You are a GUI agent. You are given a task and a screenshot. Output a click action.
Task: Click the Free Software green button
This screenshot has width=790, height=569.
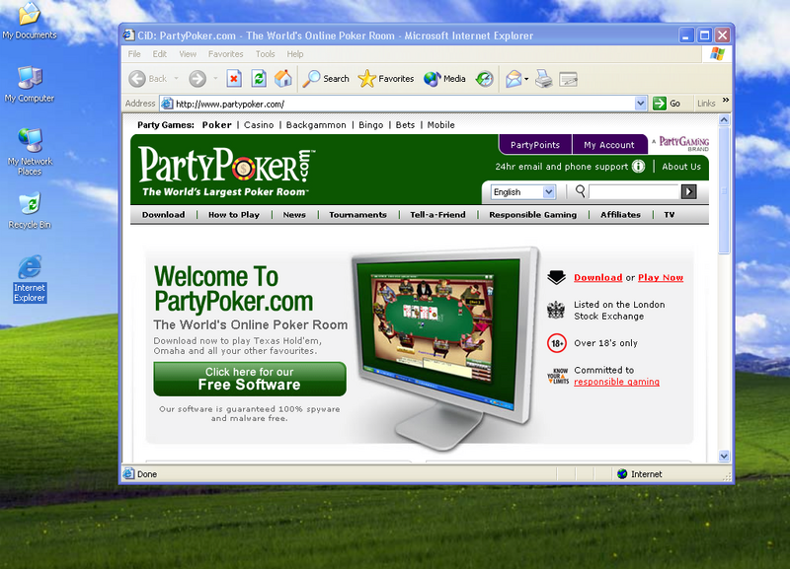(250, 379)
